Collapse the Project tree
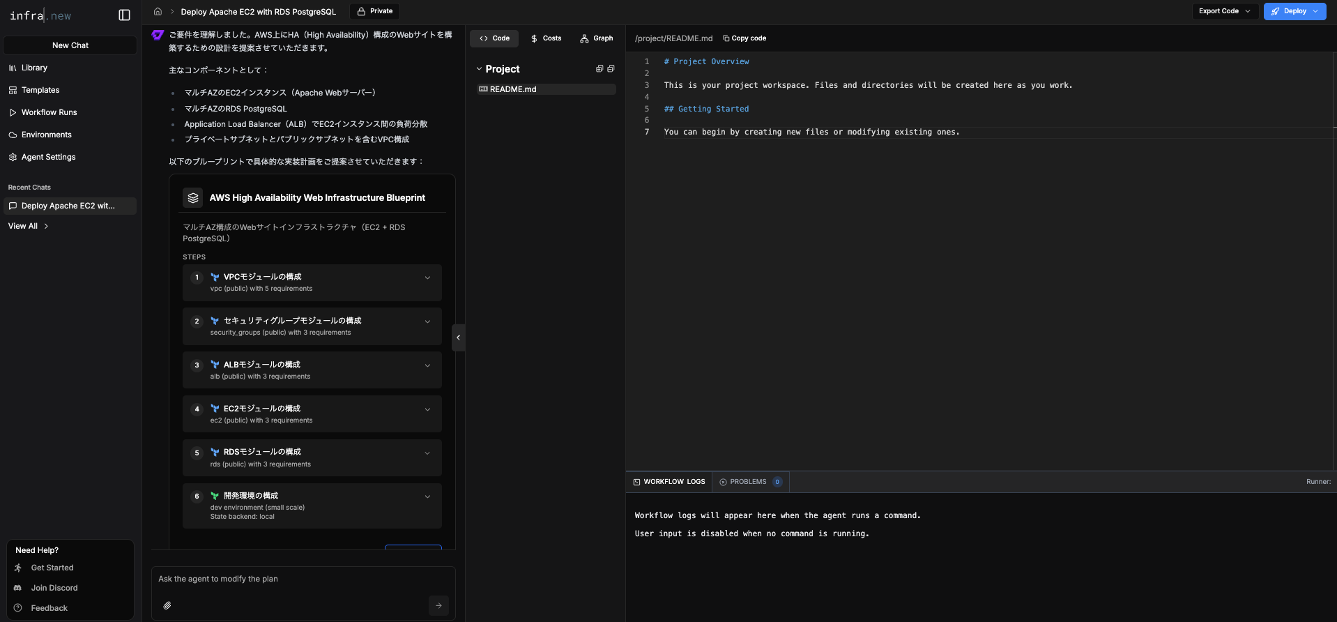Viewport: 1337px width, 622px height. [x=479, y=69]
